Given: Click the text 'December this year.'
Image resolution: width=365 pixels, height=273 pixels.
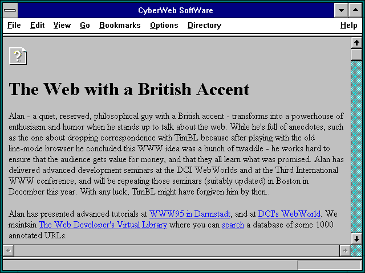Looking at the screenshot, I should coord(43,192).
